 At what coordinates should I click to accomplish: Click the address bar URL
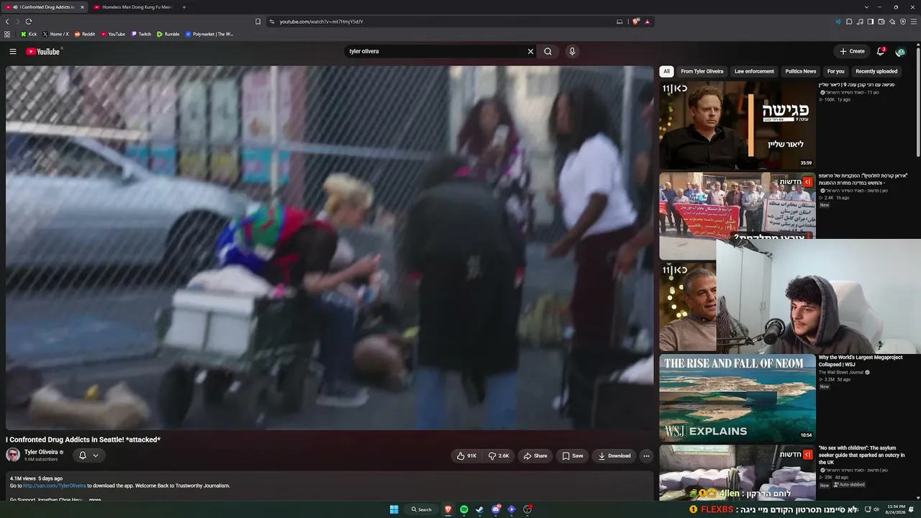pyautogui.click(x=321, y=22)
